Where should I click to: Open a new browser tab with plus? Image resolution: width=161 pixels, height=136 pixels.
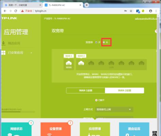click(x=87, y=5)
